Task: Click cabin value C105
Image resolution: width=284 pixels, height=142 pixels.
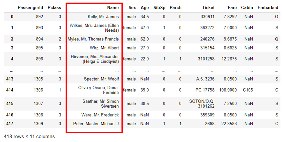Action: [x=248, y=90]
